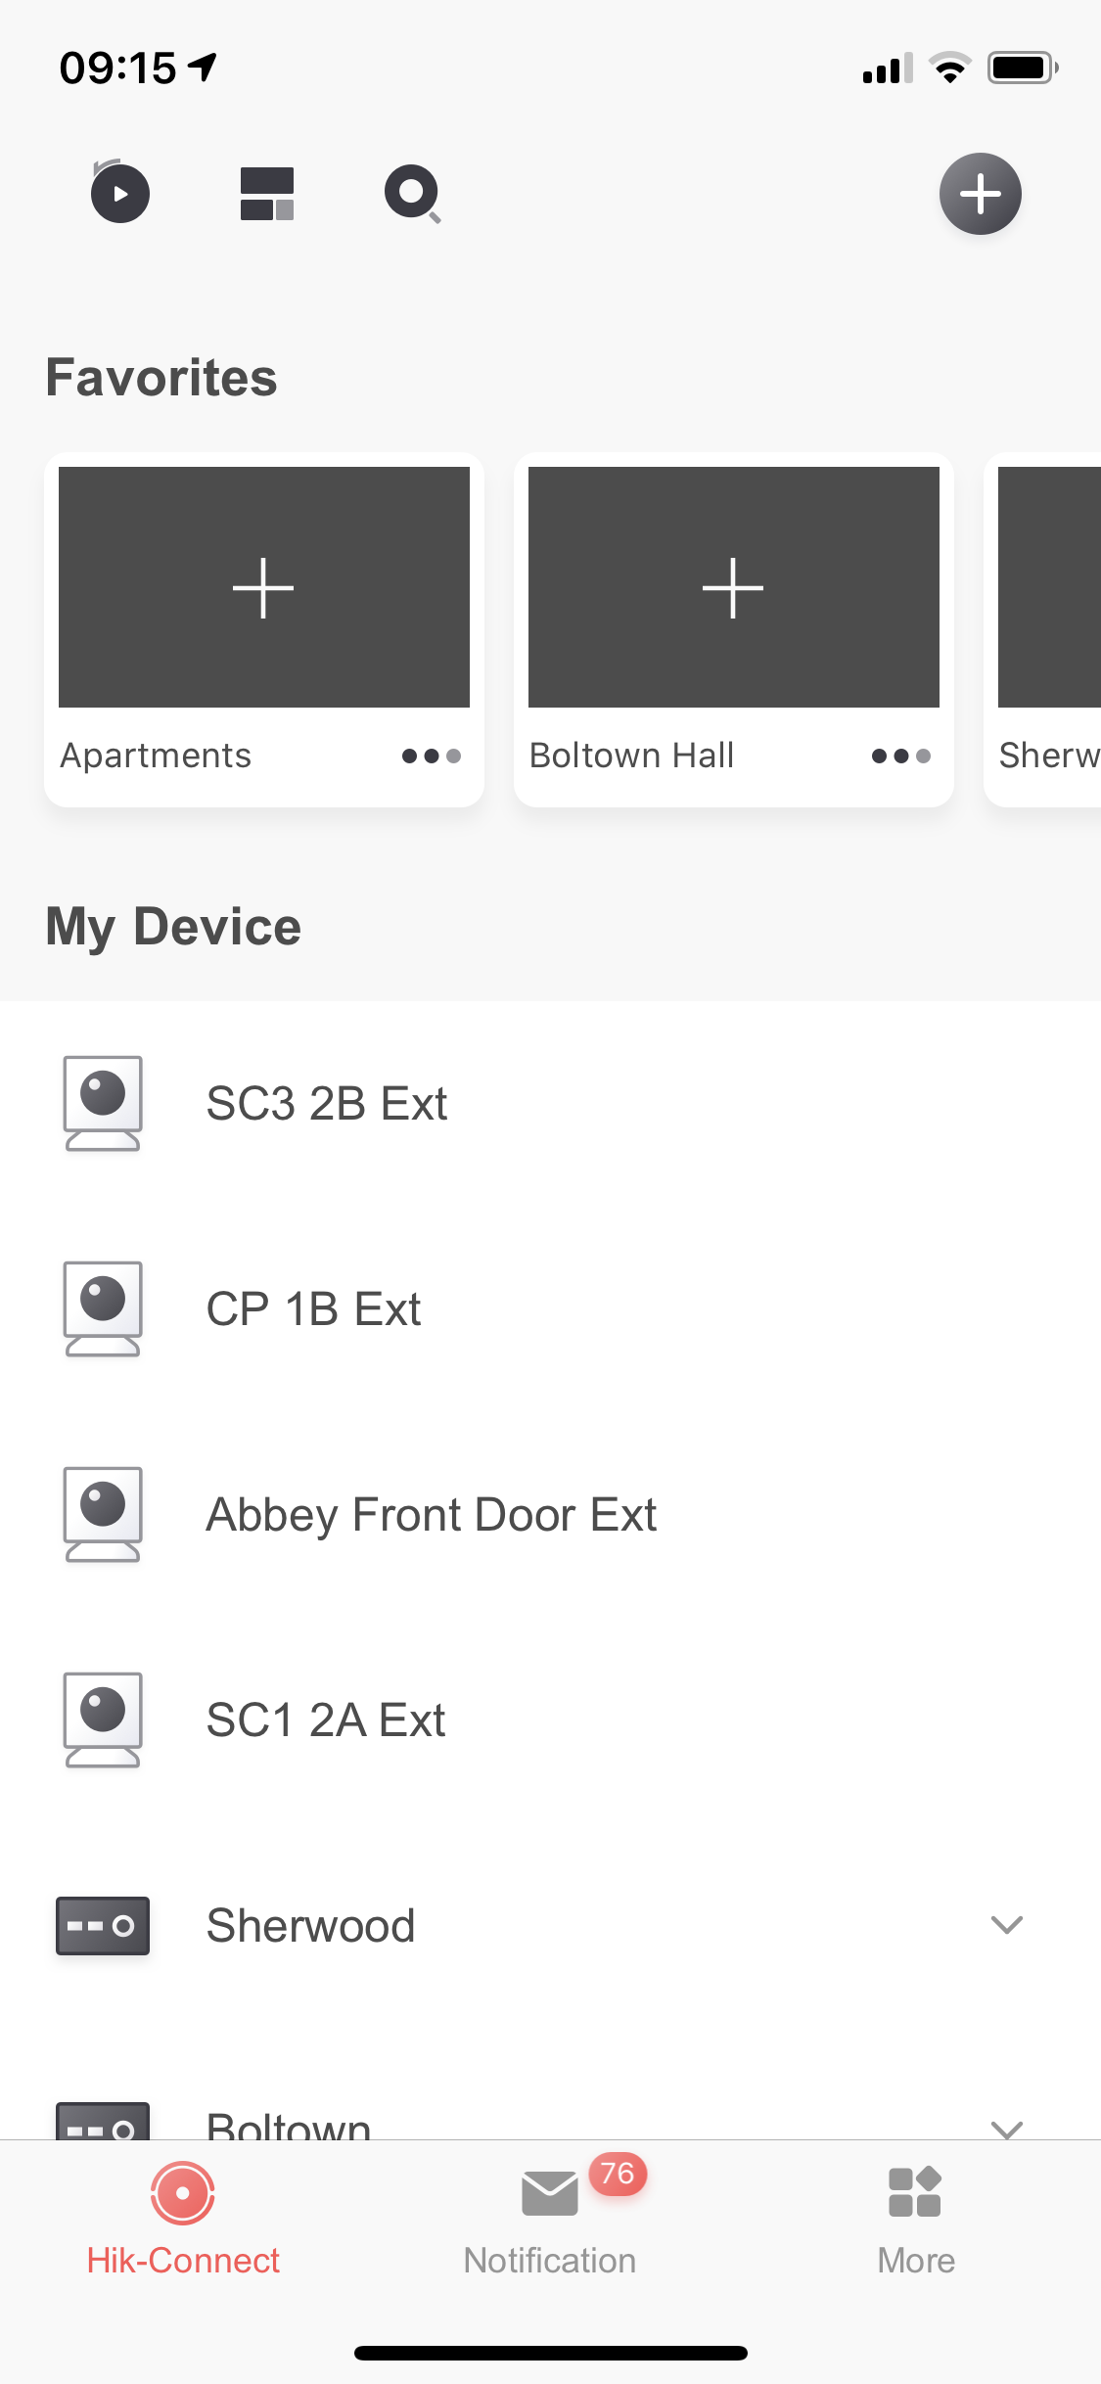Expand the Sherwood device channel list
Image resolution: width=1101 pixels, height=2384 pixels.
(1006, 1925)
